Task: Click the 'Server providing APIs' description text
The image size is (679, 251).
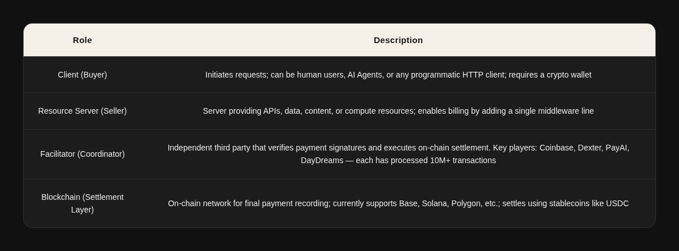Action: click(x=398, y=111)
